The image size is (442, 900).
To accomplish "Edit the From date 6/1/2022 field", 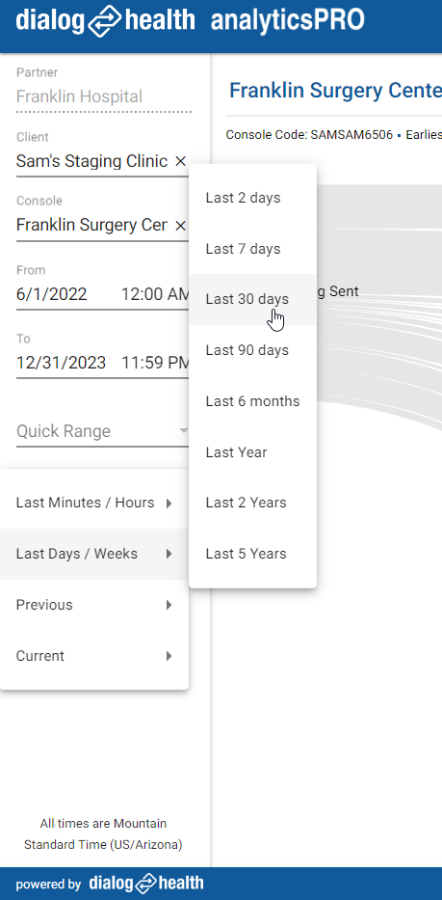I will [52, 294].
